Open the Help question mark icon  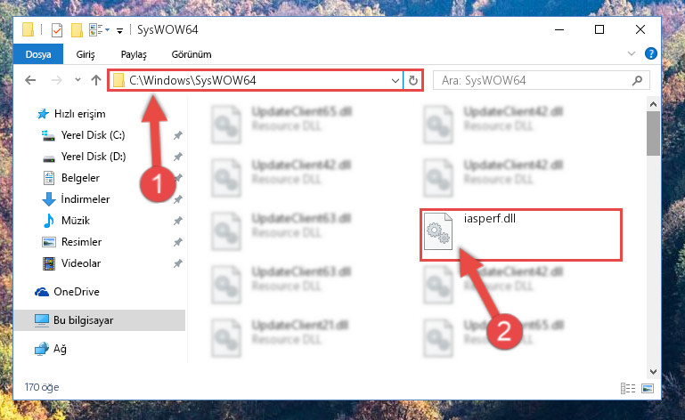click(x=651, y=53)
